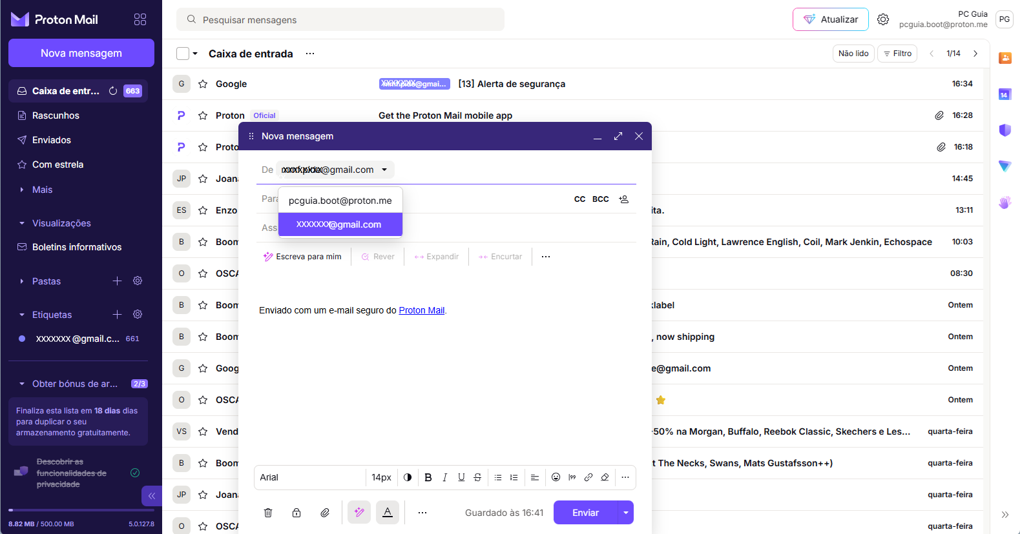Clear formatting with the eraser icon
The width and height of the screenshot is (1020, 534).
coord(605,477)
